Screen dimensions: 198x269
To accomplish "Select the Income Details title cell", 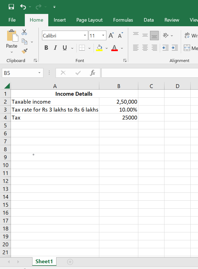I will coord(74,94).
